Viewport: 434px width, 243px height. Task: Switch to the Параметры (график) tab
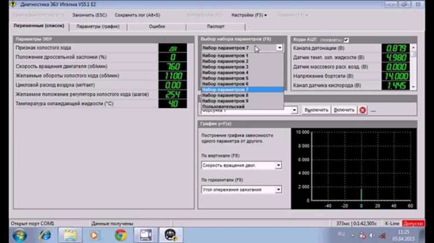pos(98,27)
